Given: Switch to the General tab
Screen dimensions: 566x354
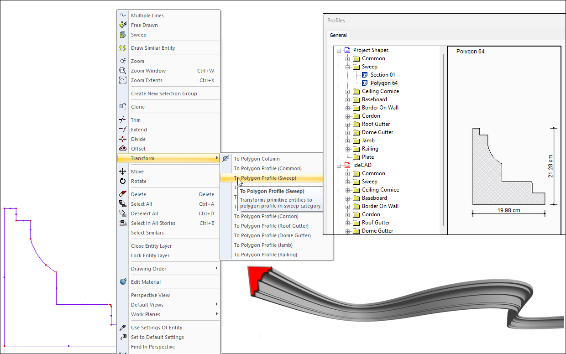Looking at the screenshot, I should click(338, 35).
